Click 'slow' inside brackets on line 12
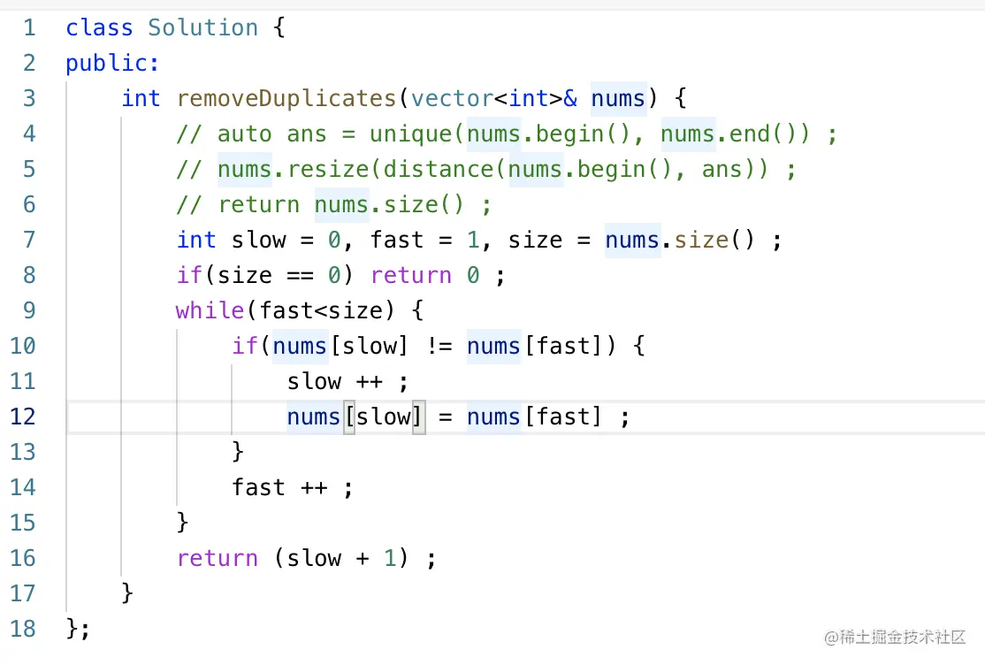 384,417
